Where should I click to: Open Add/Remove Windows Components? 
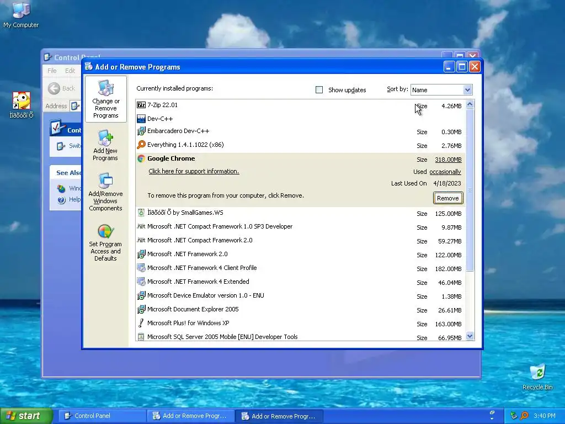click(x=105, y=192)
